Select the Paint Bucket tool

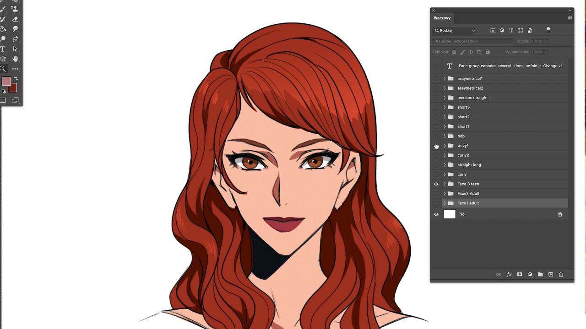tap(3, 29)
